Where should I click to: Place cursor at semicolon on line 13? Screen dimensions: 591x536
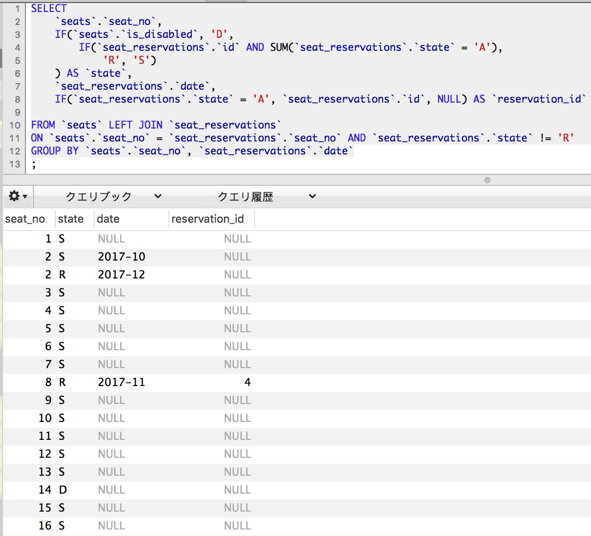pyautogui.click(x=34, y=164)
